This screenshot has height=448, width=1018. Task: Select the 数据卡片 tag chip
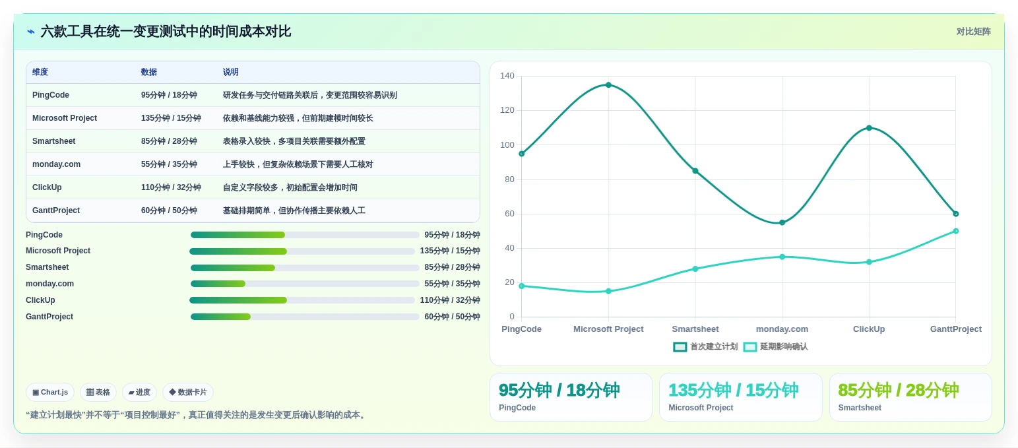(x=188, y=392)
